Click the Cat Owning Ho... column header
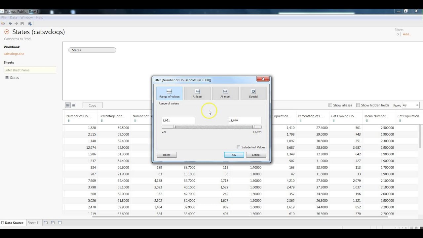Image resolution: width=423 pixels, height=238 pixels. 344,116
